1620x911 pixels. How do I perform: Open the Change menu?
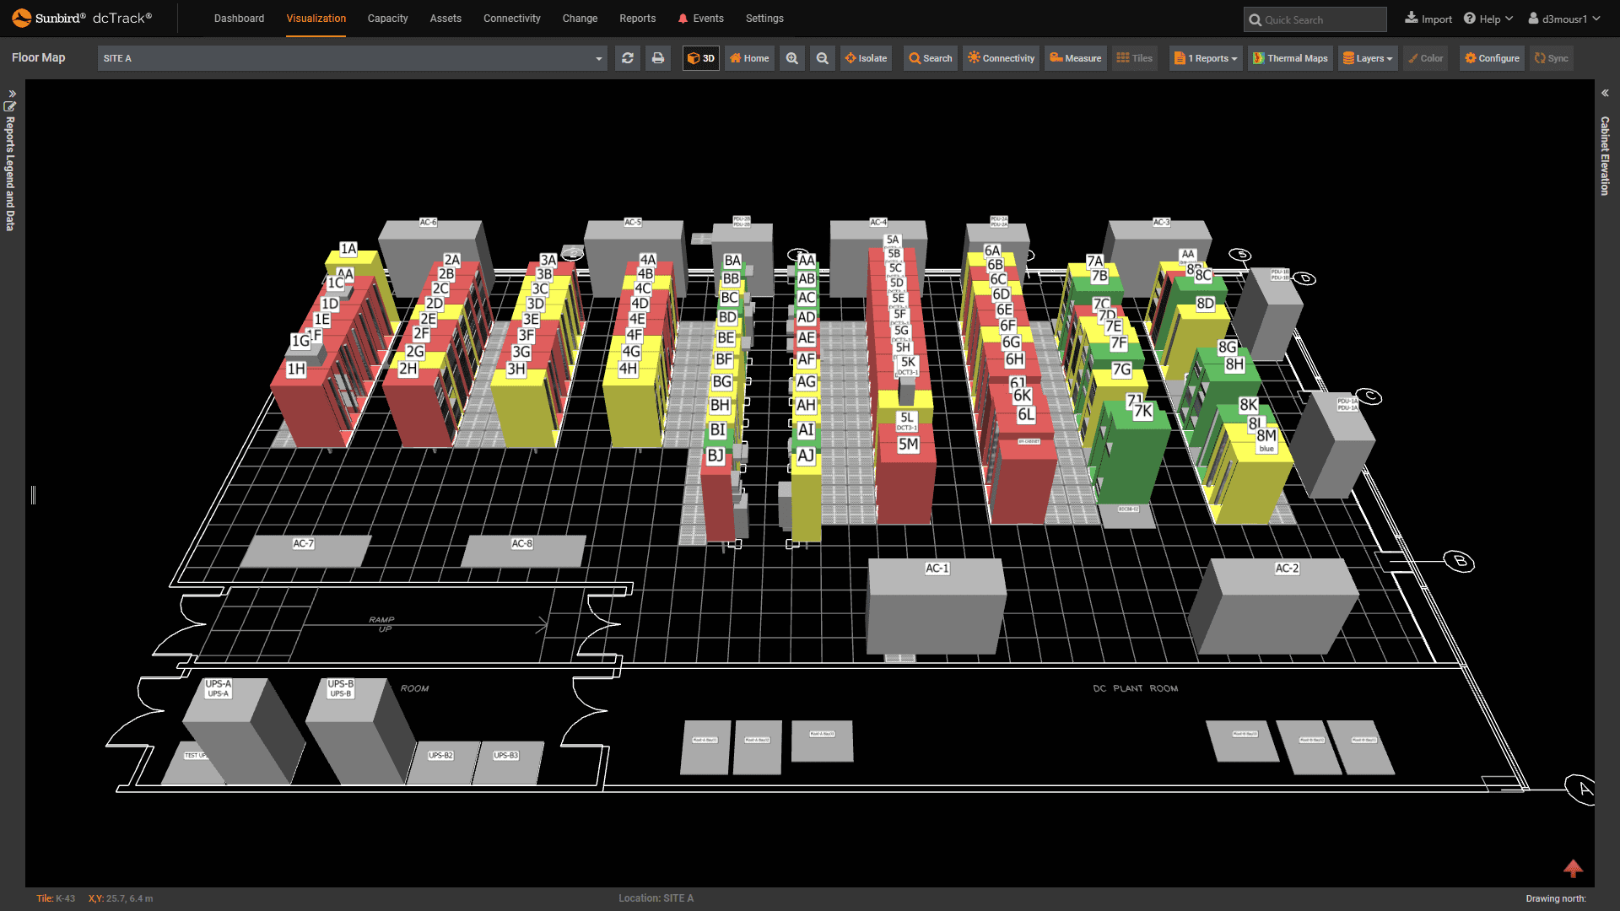[x=580, y=18]
